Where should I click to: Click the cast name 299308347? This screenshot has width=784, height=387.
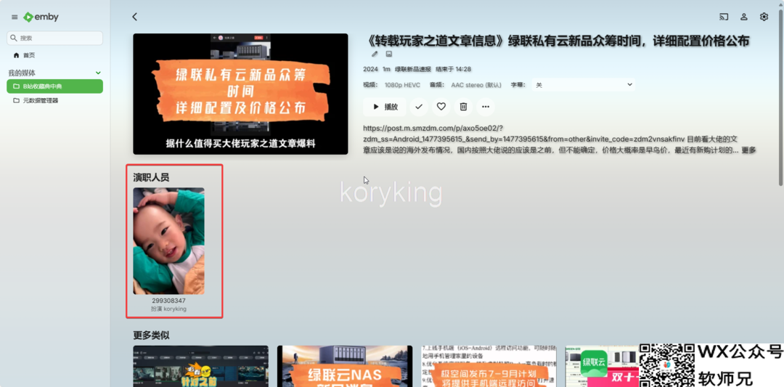[168, 301]
